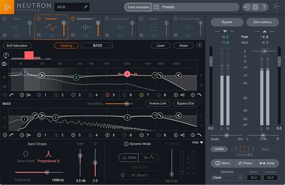
Task: Open the Neutrino Clean mode dropdown
Action: coord(227,177)
